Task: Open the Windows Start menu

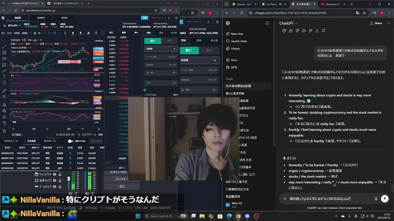Action: 138,216
